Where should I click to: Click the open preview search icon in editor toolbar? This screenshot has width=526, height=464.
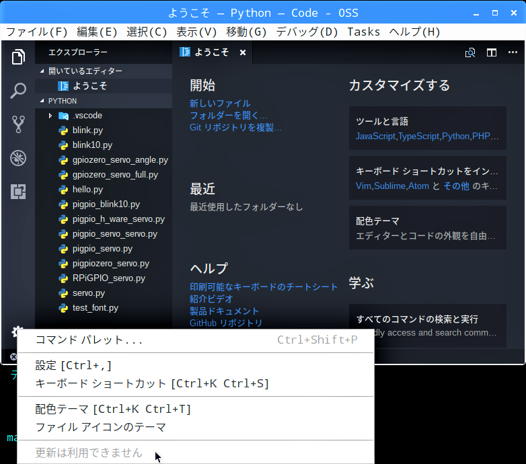point(470,52)
